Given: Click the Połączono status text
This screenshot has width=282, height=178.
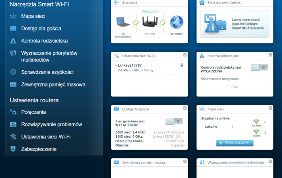Looking at the screenshot, I should pyautogui.click(x=149, y=11).
